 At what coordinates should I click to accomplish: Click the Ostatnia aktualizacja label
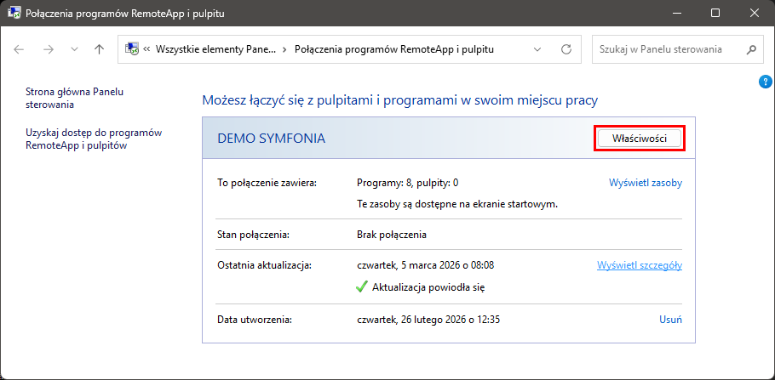click(x=264, y=265)
